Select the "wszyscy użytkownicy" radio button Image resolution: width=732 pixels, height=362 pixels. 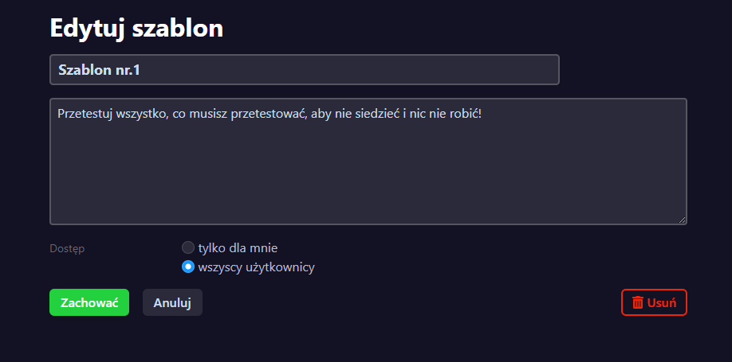tap(188, 267)
